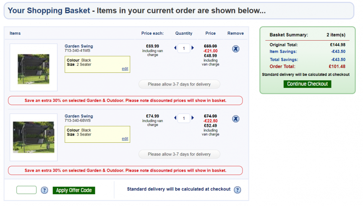The image size is (363, 206).
Task: Focus the offer code input field
Action: [26, 190]
